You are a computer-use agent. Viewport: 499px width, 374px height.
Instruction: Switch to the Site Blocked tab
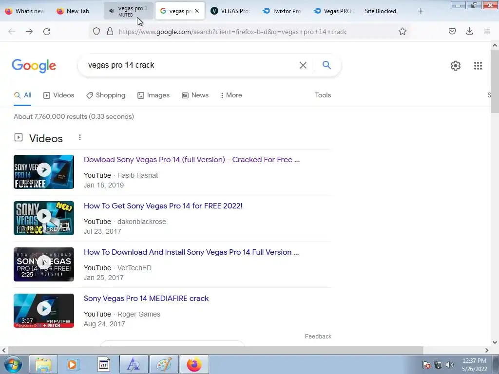point(381,11)
